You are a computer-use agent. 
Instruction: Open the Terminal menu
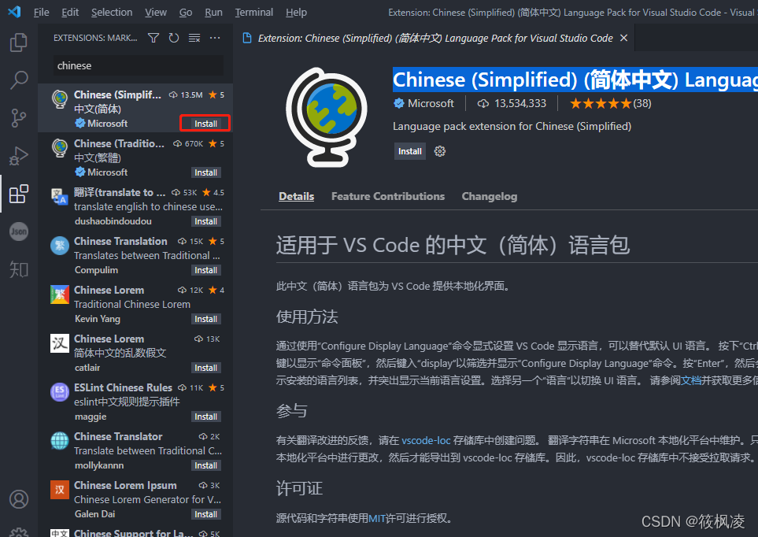253,12
